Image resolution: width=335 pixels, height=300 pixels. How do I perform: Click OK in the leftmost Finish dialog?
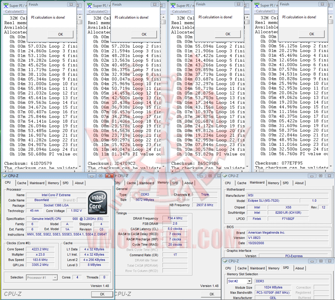(61, 34)
